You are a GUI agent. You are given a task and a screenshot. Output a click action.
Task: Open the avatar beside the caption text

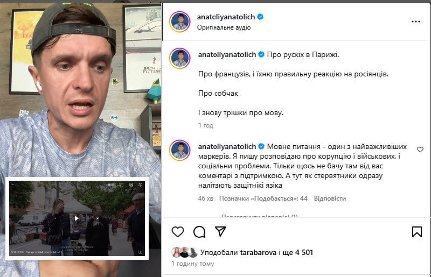click(x=180, y=58)
